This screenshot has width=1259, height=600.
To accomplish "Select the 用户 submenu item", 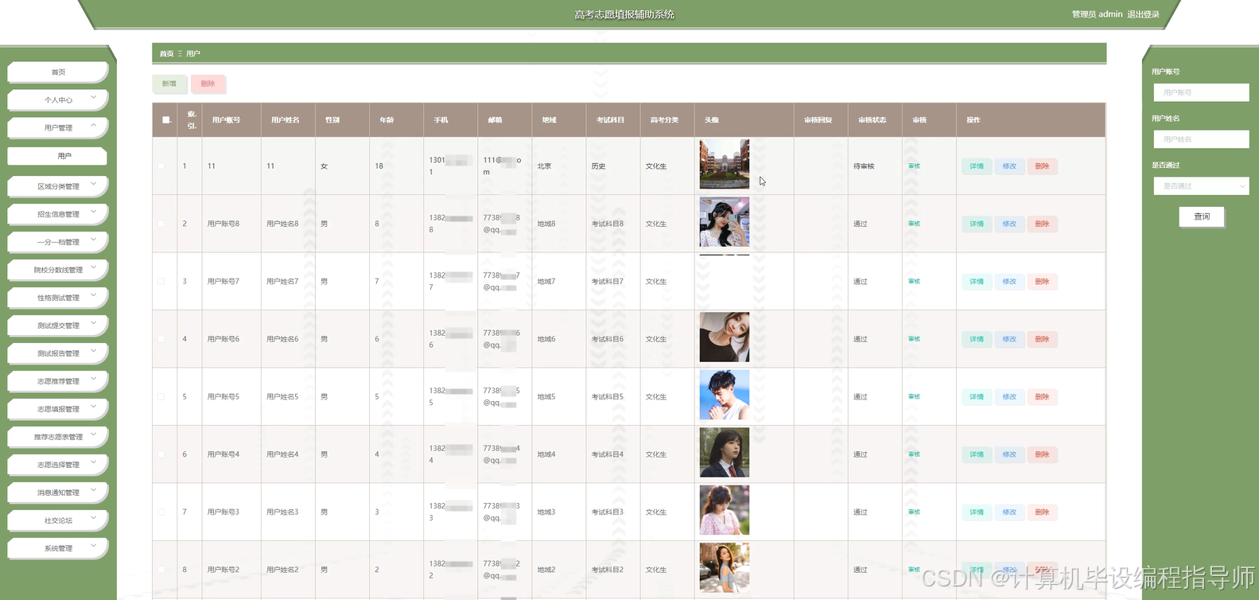I will pyautogui.click(x=57, y=156).
